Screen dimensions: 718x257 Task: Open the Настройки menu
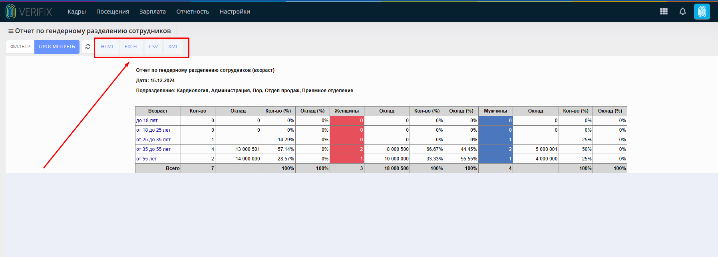coord(235,12)
